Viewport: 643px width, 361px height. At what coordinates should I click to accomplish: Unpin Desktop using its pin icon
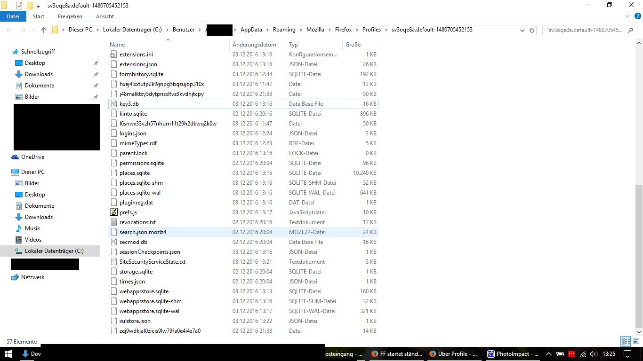(96, 63)
